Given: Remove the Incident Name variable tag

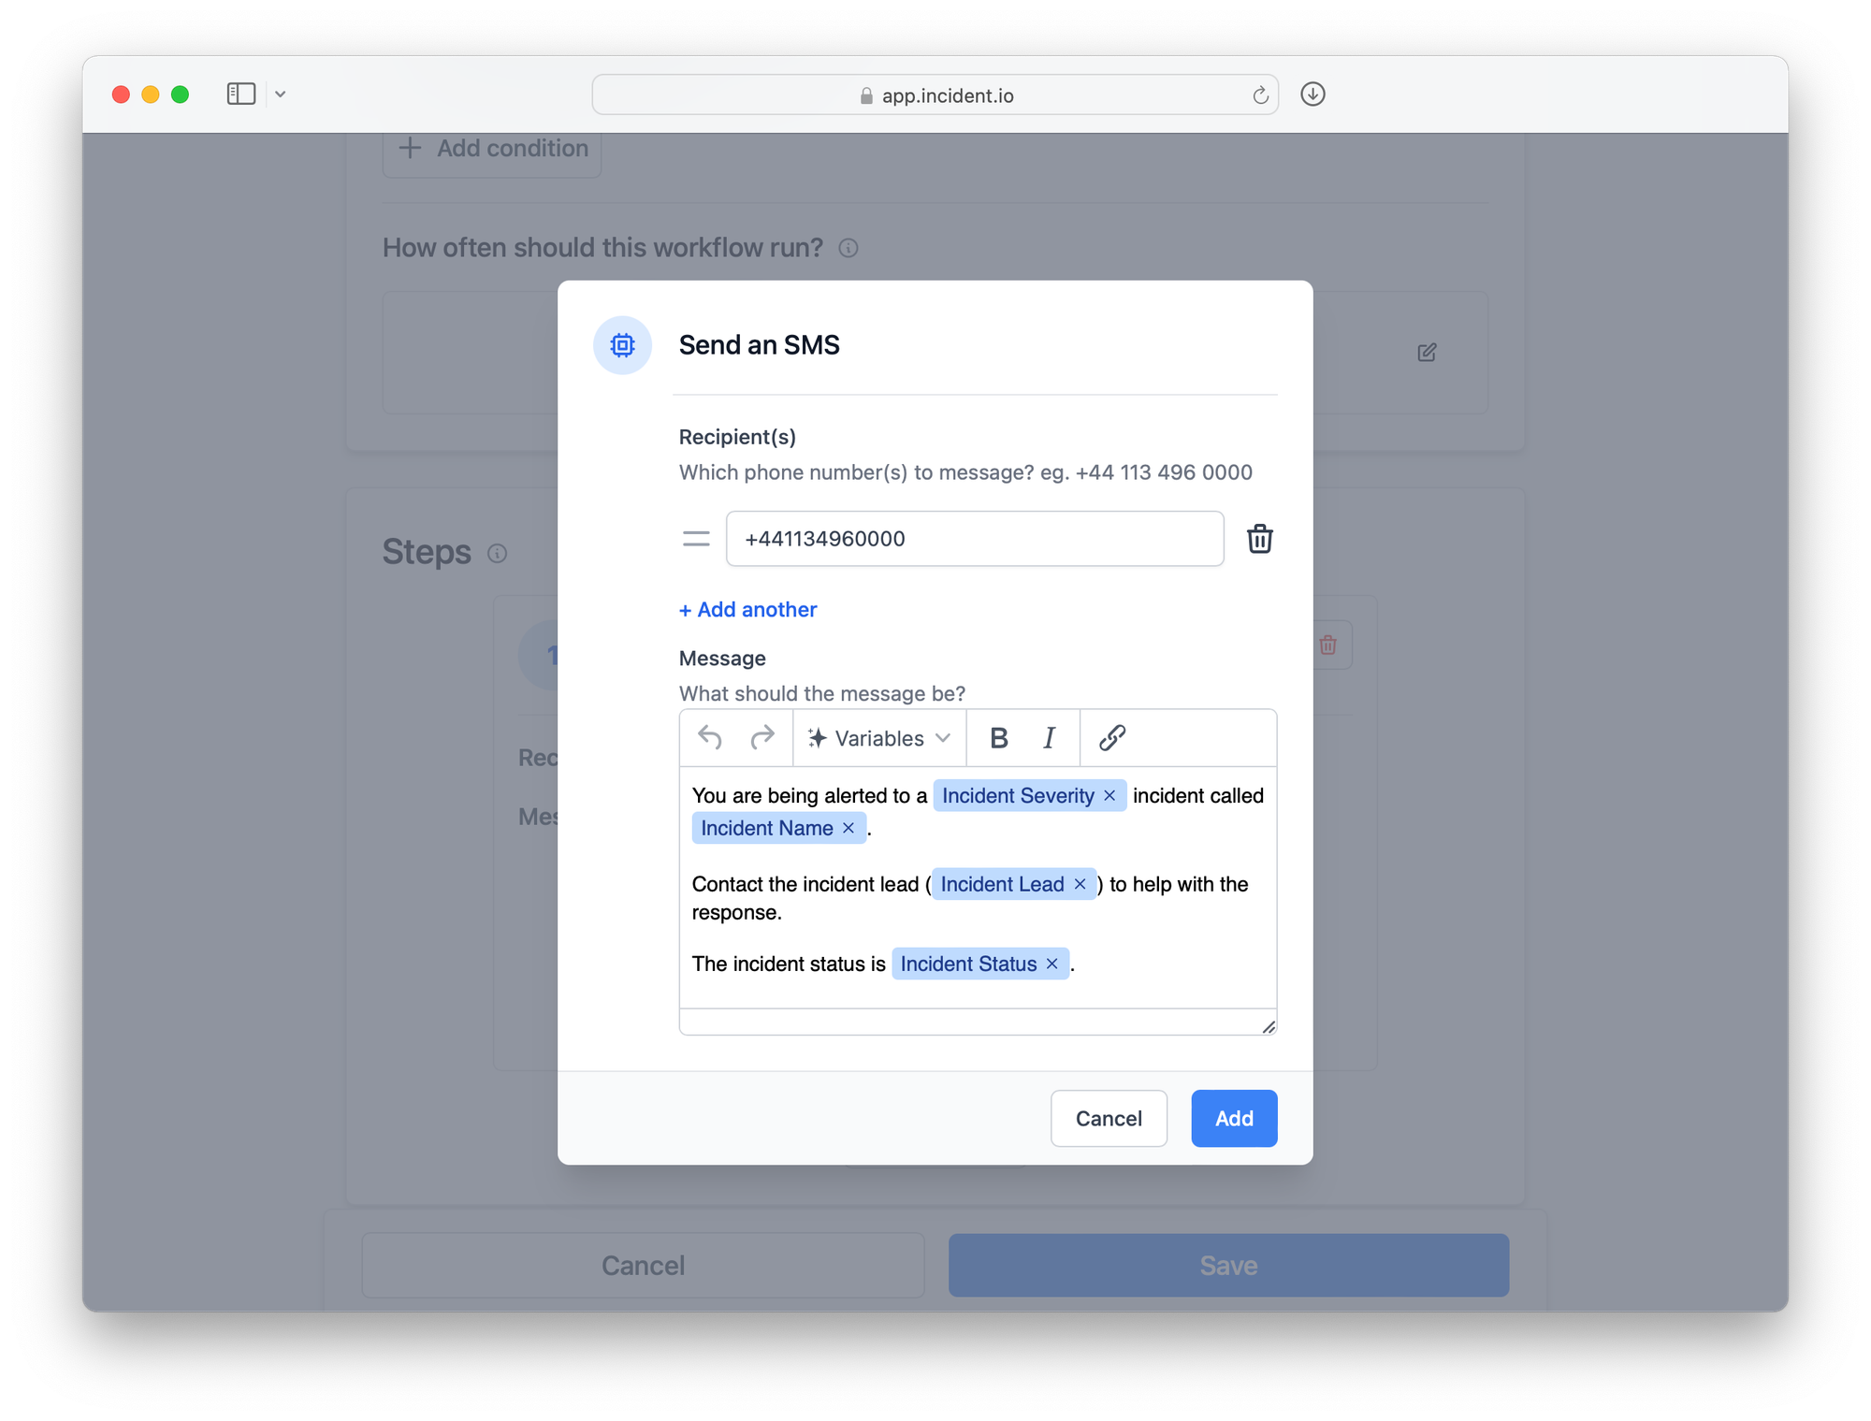Looking at the screenshot, I should [x=848, y=828].
